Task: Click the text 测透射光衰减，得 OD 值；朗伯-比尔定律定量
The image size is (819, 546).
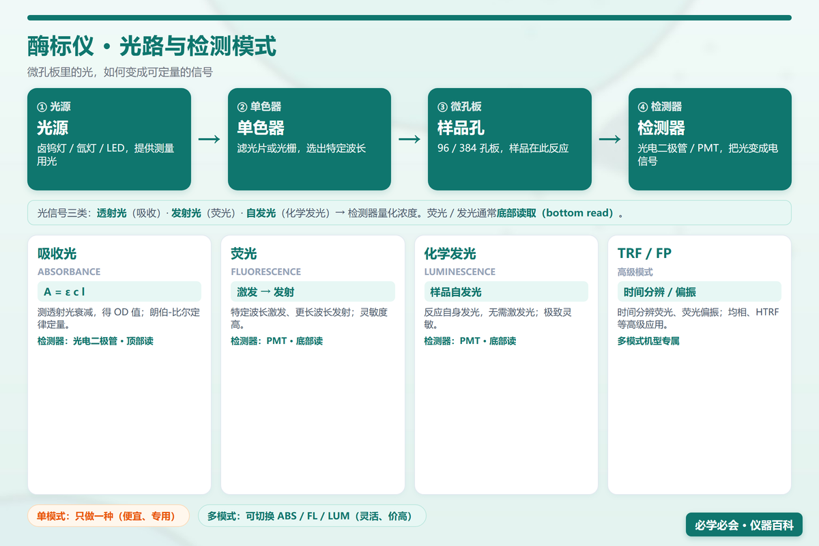Action: click(x=119, y=318)
